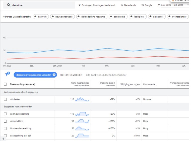
Task: Sort by Wijziging jaar op jaar column
Action: (130, 84)
